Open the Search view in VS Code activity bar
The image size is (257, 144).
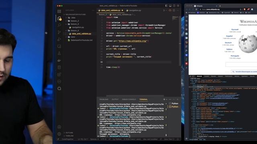pyautogui.click(x=59, y=25)
